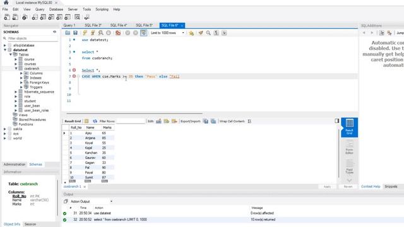
Task: Show more result panel options chevron
Action: pyautogui.click(x=349, y=180)
